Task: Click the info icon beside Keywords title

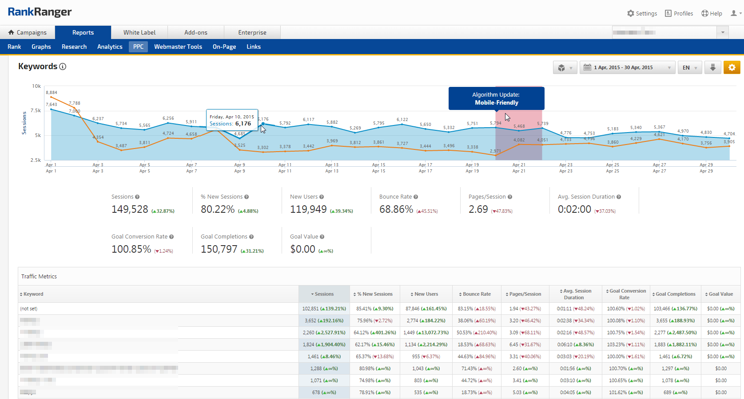Action: coord(63,66)
